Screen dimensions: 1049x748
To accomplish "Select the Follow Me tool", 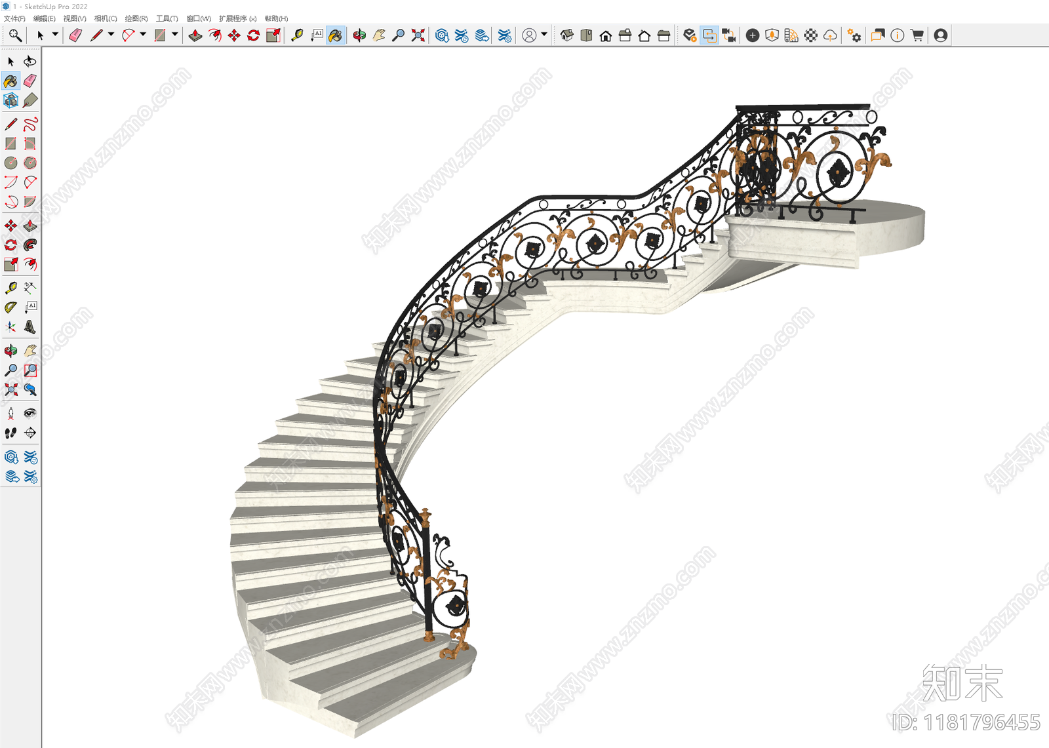I will (x=30, y=245).
